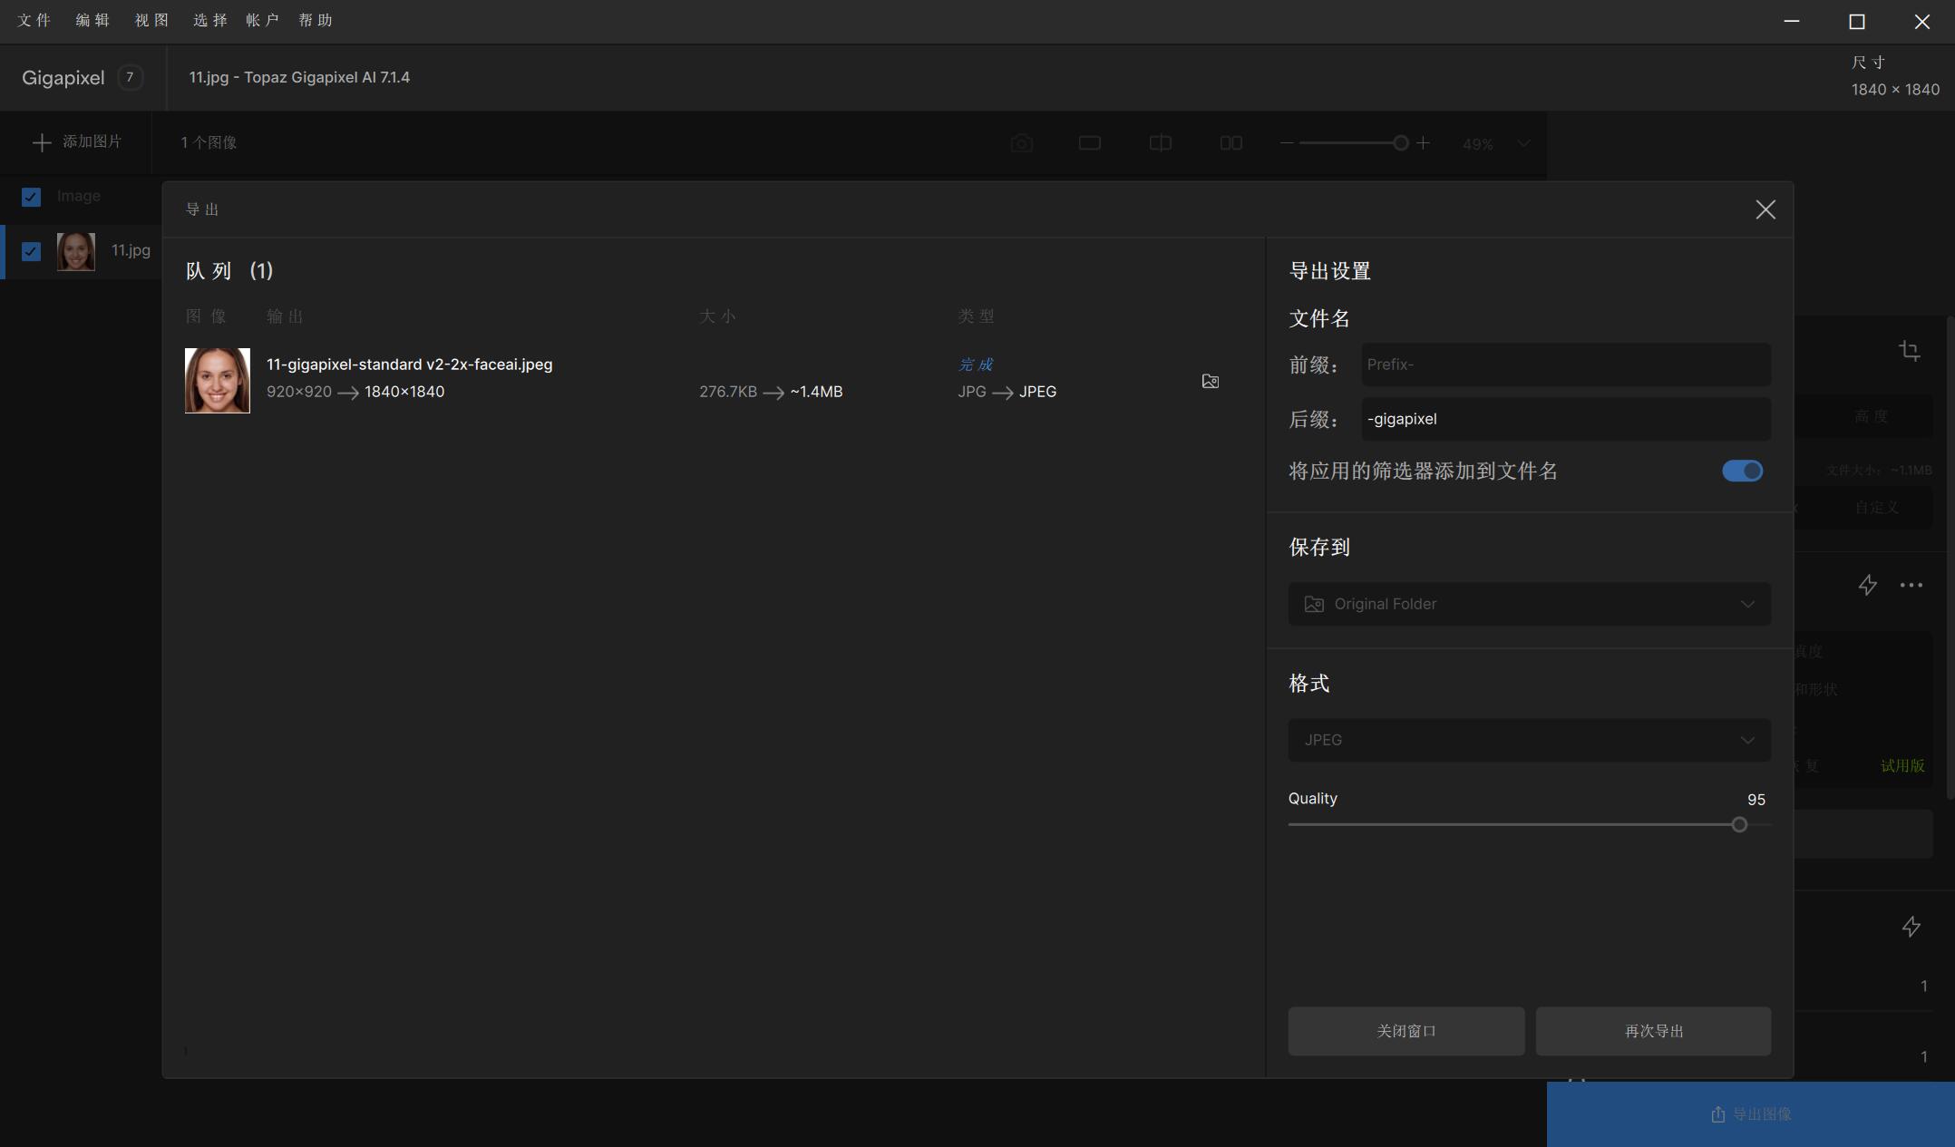Image resolution: width=1955 pixels, height=1147 pixels.
Task: Click the lower lightning bolt icon
Action: [x=1911, y=927]
